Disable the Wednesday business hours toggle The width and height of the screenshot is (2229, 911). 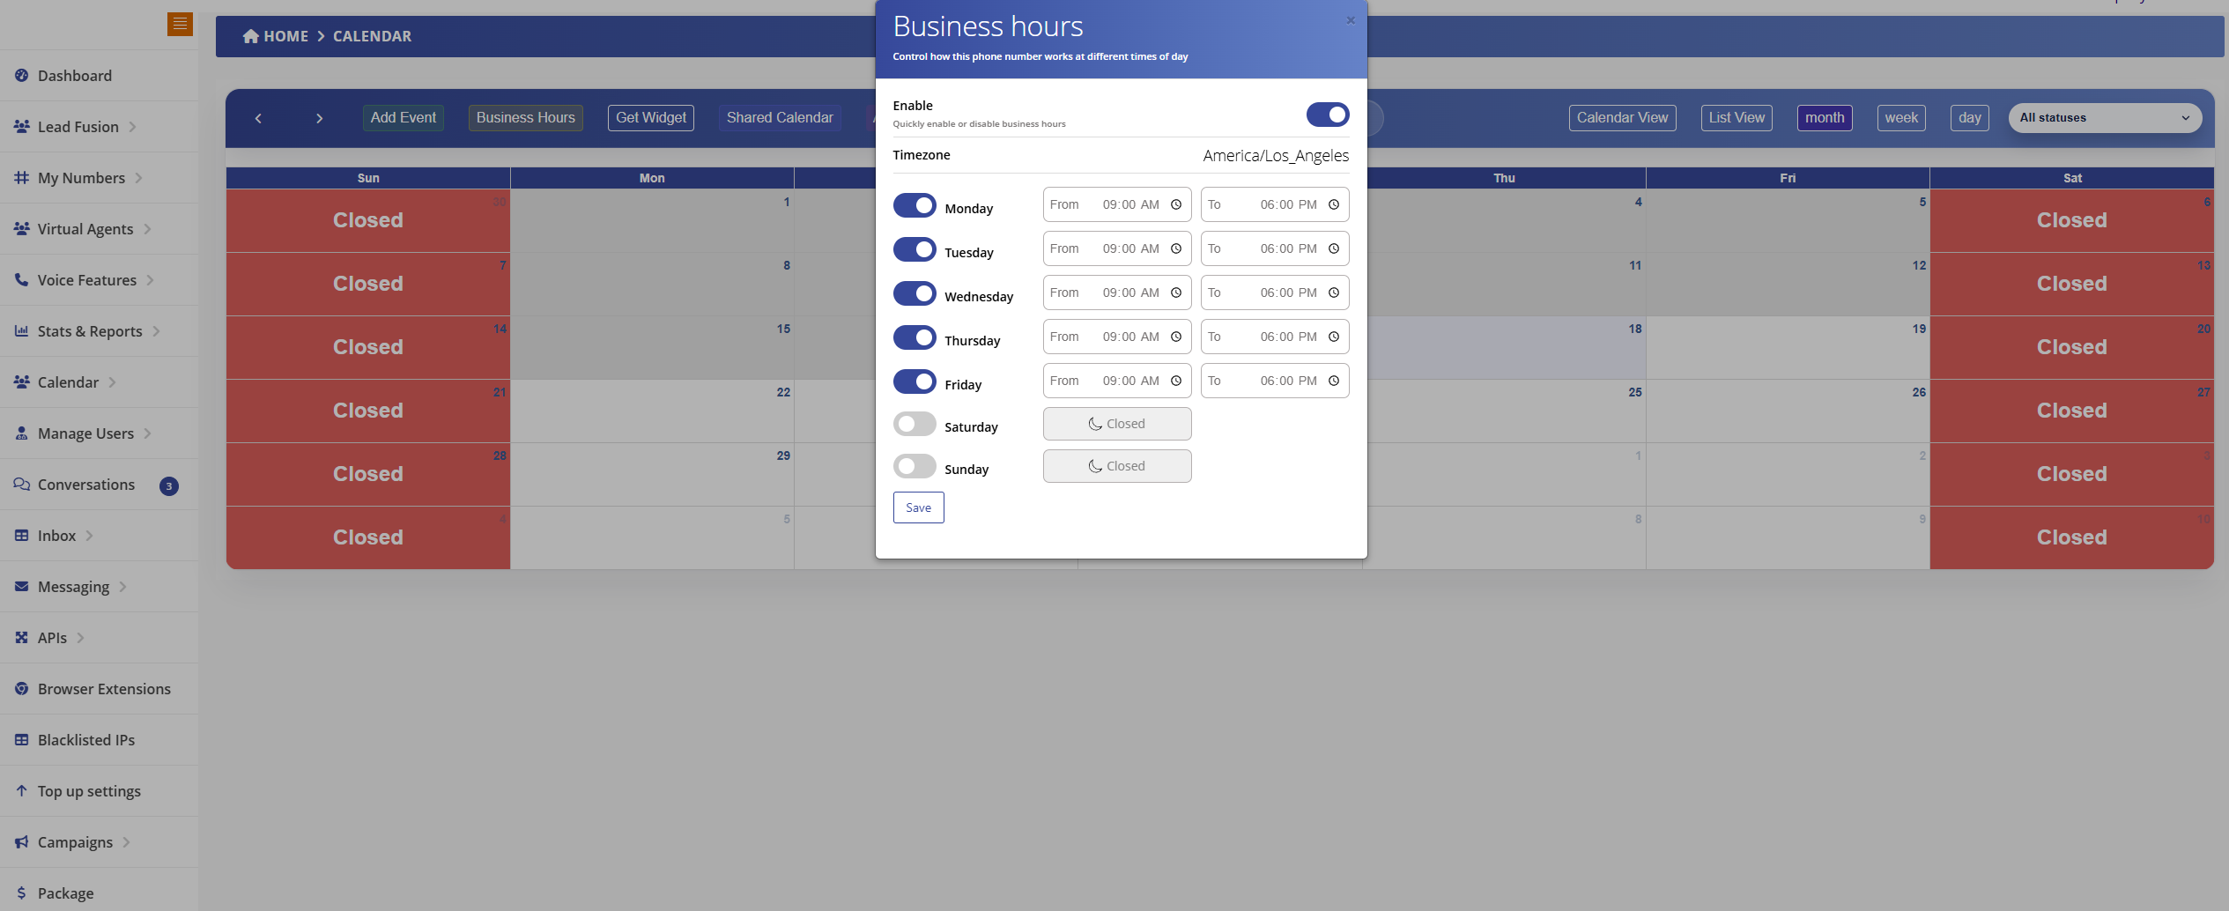(x=914, y=293)
